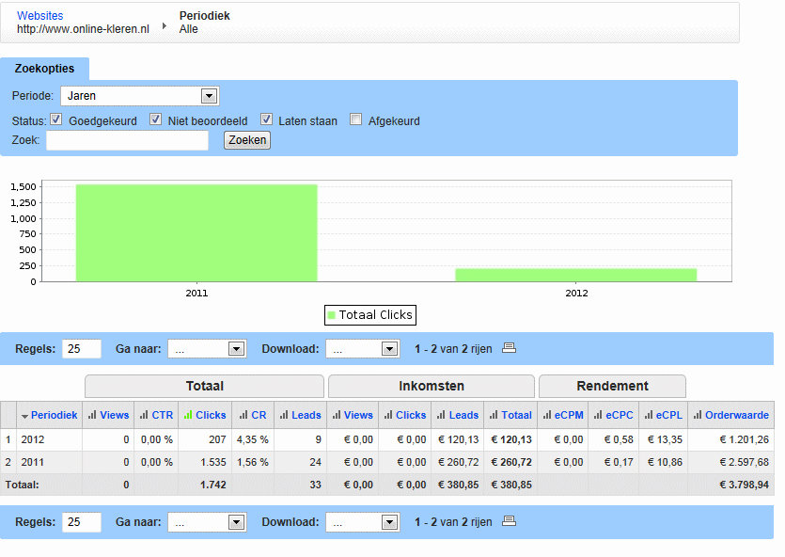Click the clicks value 1.535

tap(213, 462)
